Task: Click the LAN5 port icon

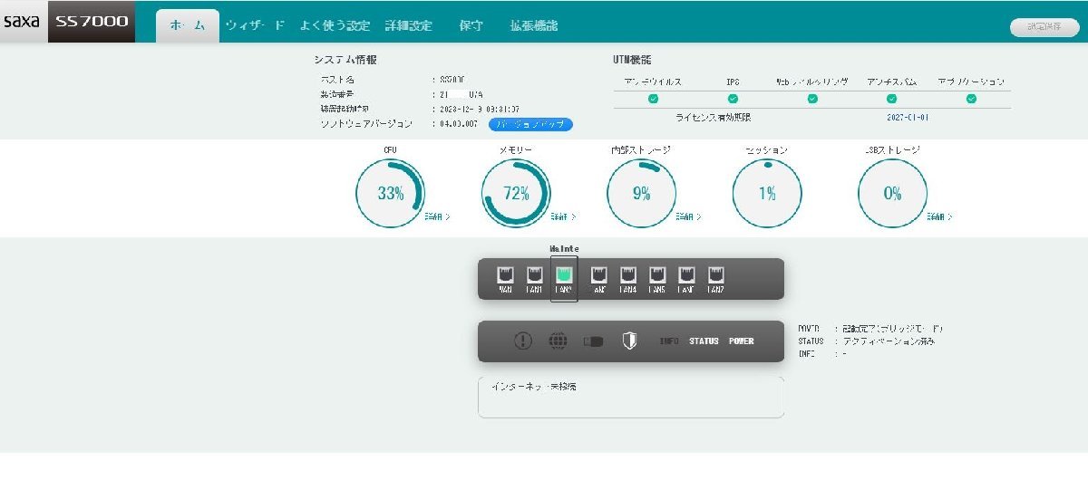Action: (x=656, y=274)
